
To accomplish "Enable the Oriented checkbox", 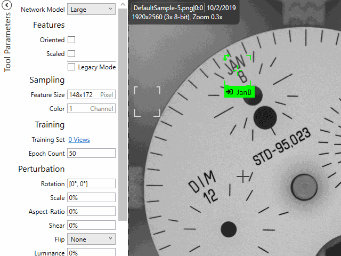I will point(71,40).
